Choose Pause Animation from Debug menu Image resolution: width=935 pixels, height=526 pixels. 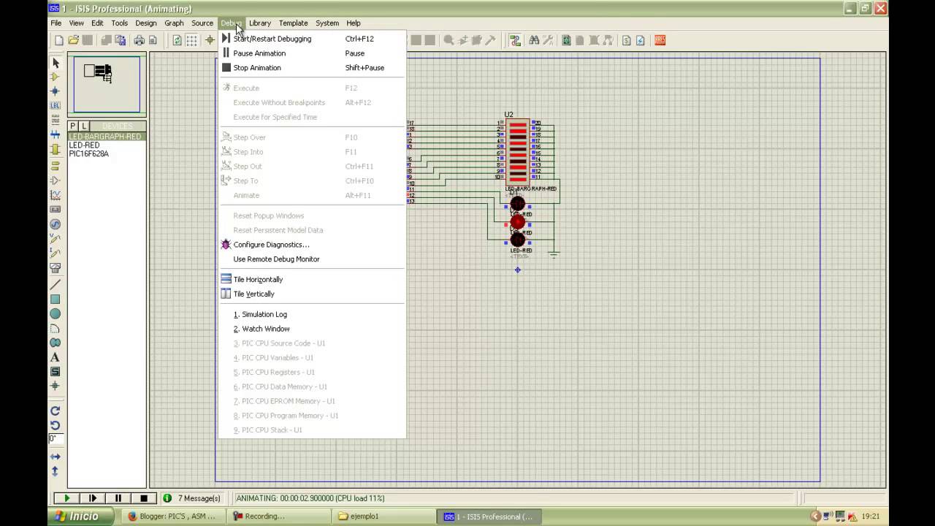point(311,53)
